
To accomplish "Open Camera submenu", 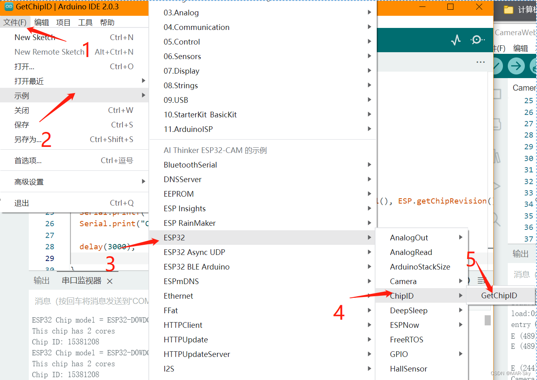I will pyautogui.click(x=422, y=281).
